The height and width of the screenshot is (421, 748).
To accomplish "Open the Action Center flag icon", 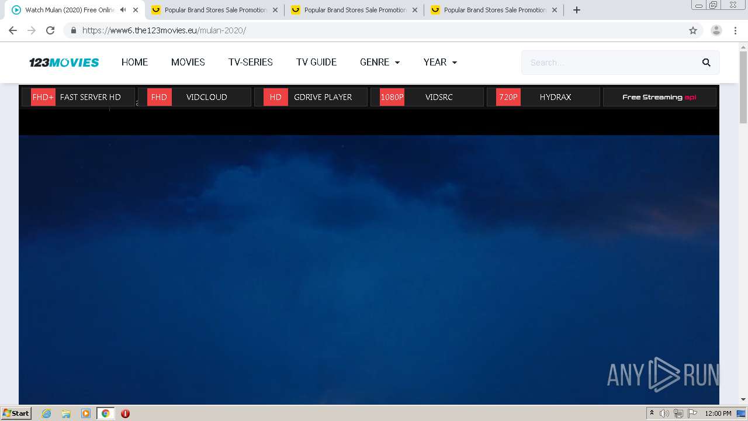I will (x=692, y=413).
